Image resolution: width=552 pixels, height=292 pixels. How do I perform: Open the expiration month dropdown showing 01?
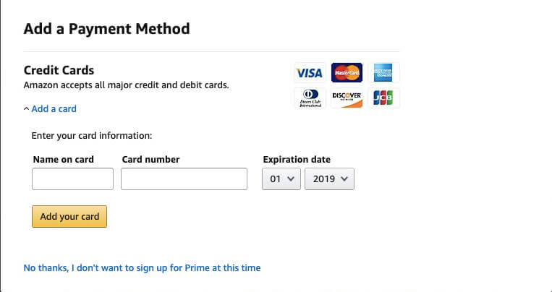coord(281,179)
